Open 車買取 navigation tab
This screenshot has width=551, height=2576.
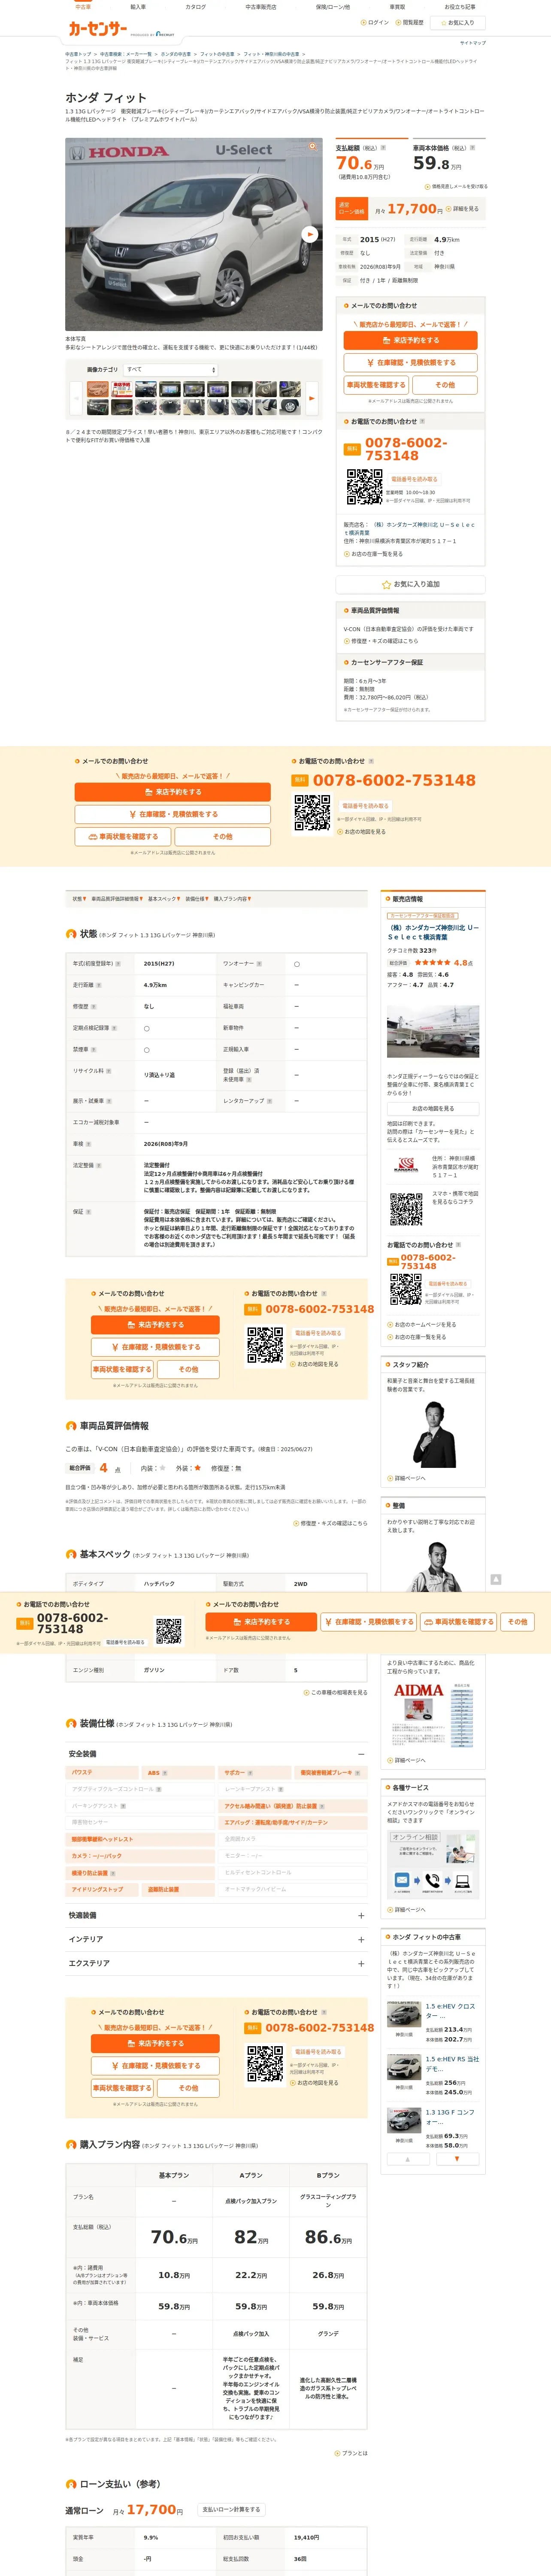click(397, 7)
